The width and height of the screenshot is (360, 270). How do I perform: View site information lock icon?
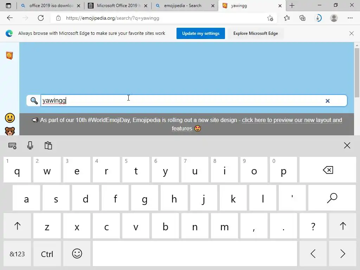[58, 18]
